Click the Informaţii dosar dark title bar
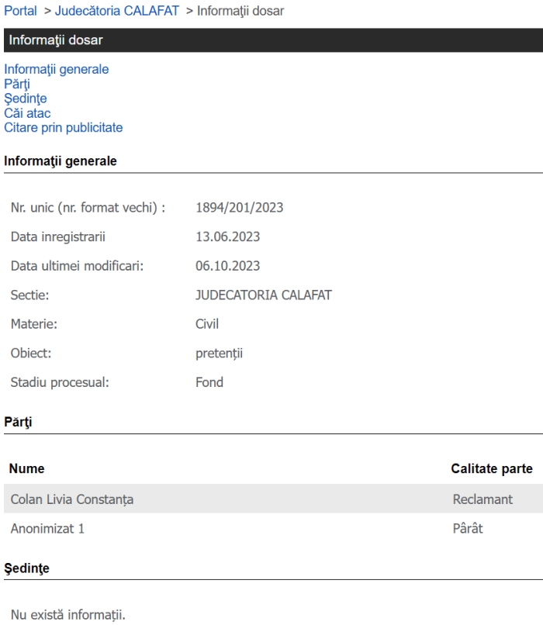Screen dimensions: 543x625 273,40
